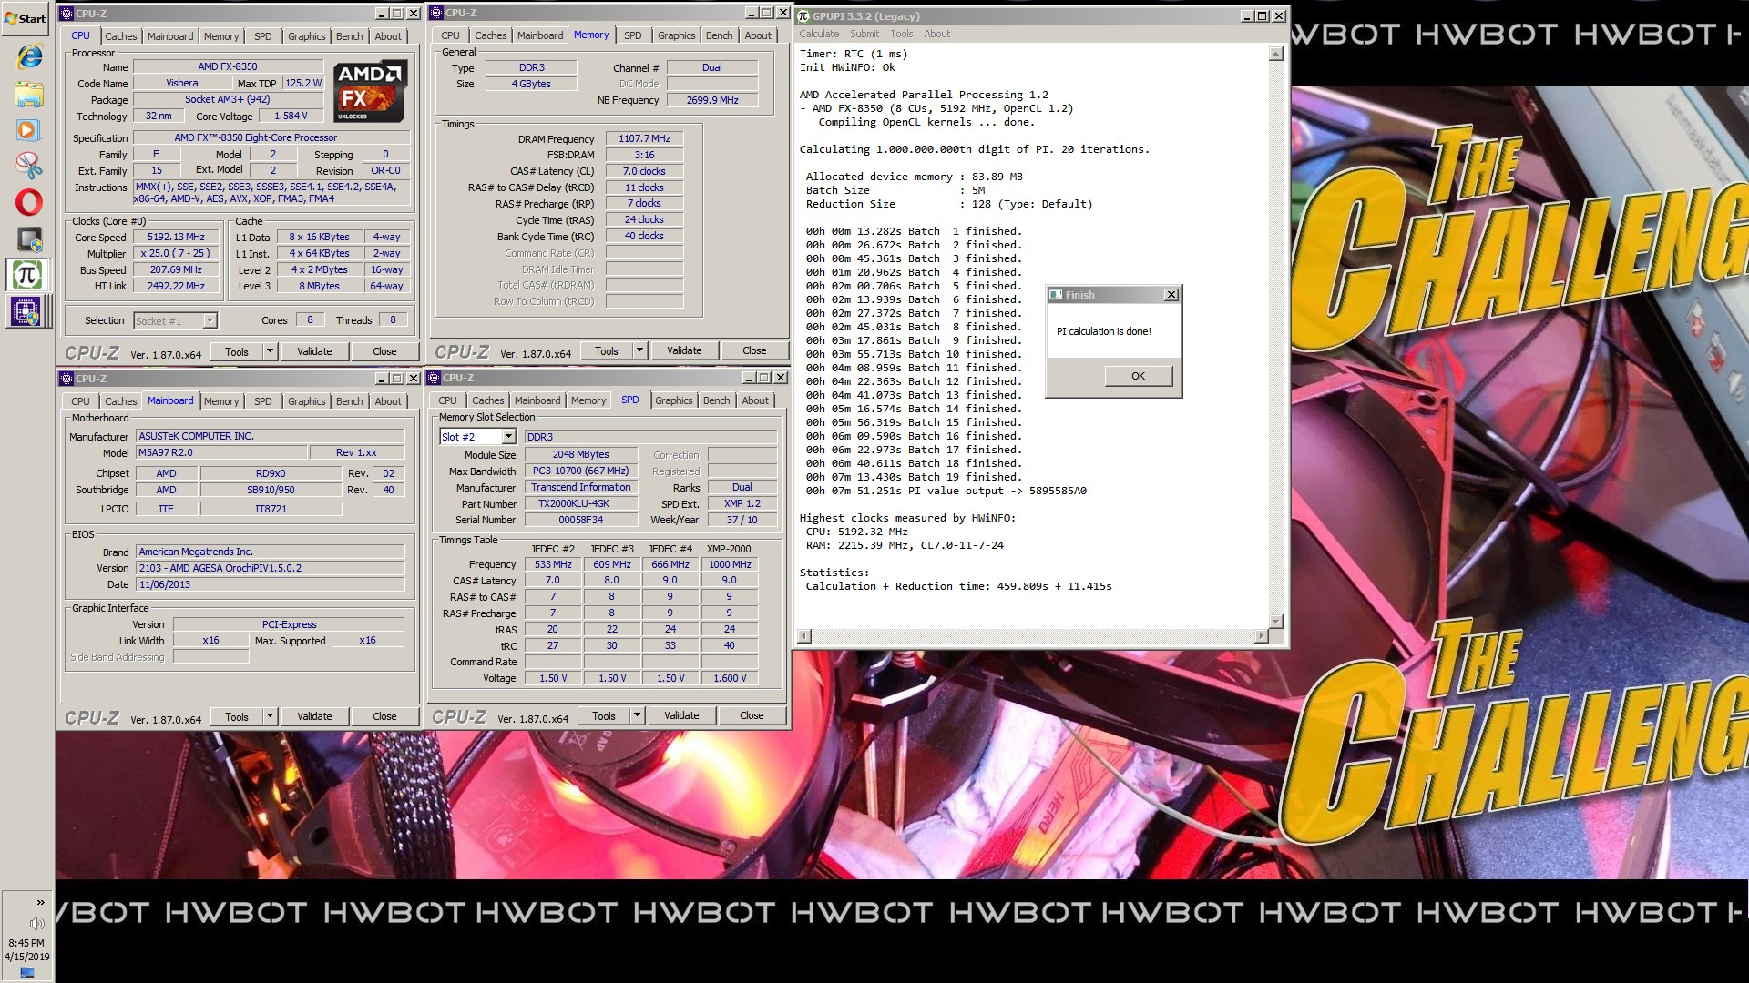Click the DRAM Frequency 1107.7 MHz field
This screenshot has width=1749, height=983.
644,138
